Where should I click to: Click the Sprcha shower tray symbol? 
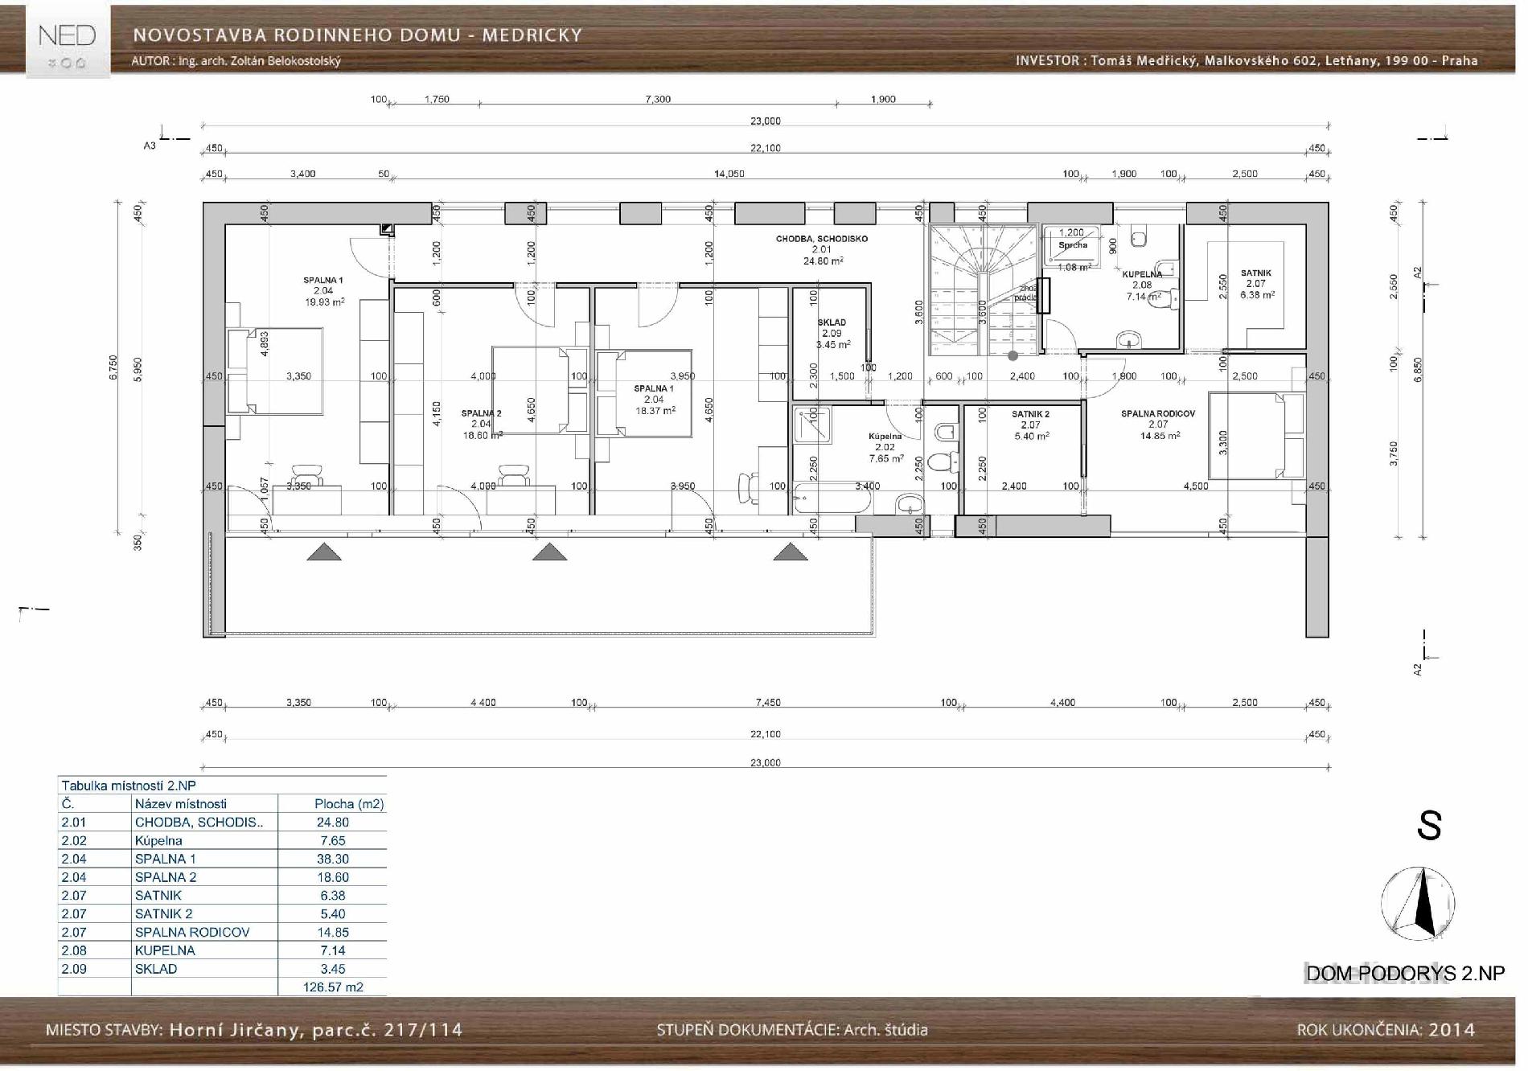tap(1072, 246)
